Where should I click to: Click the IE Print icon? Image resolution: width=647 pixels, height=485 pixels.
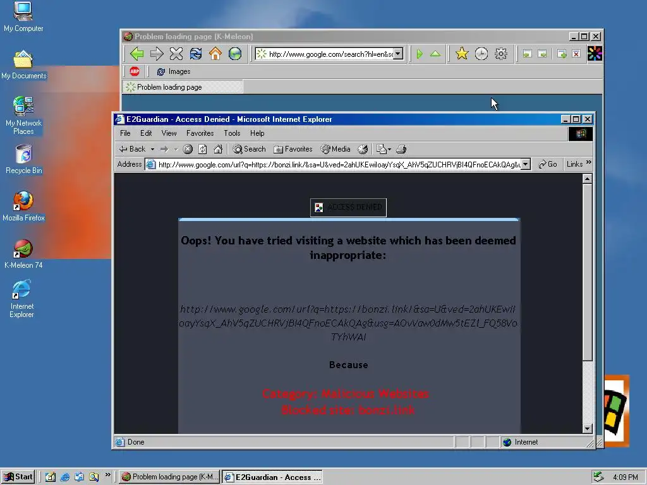pos(401,149)
